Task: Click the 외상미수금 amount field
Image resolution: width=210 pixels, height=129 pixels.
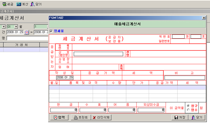Action: click(x=151, y=110)
